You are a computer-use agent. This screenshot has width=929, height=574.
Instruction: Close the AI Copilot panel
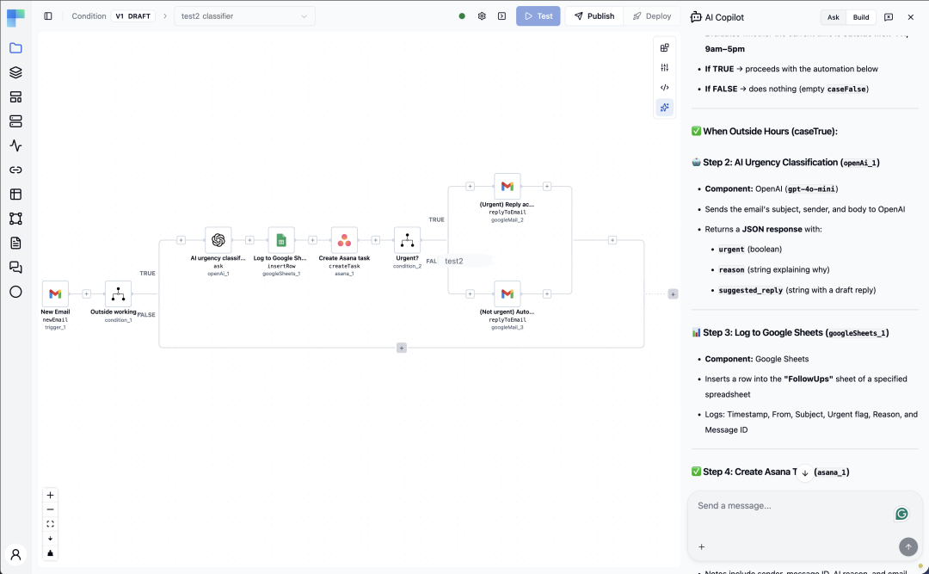[x=911, y=17]
